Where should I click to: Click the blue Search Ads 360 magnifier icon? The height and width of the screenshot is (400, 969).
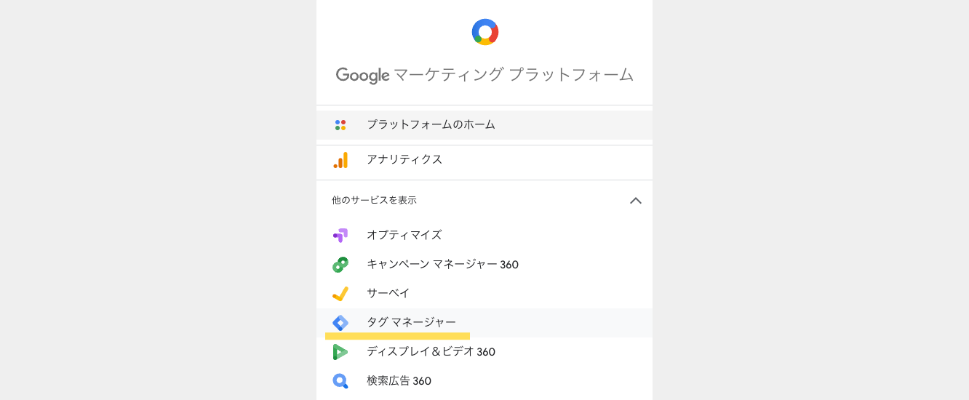pyautogui.click(x=340, y=381)
